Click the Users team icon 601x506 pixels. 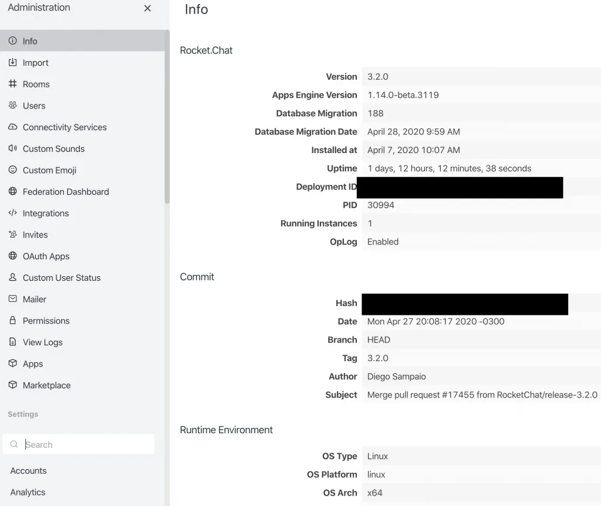12,106
